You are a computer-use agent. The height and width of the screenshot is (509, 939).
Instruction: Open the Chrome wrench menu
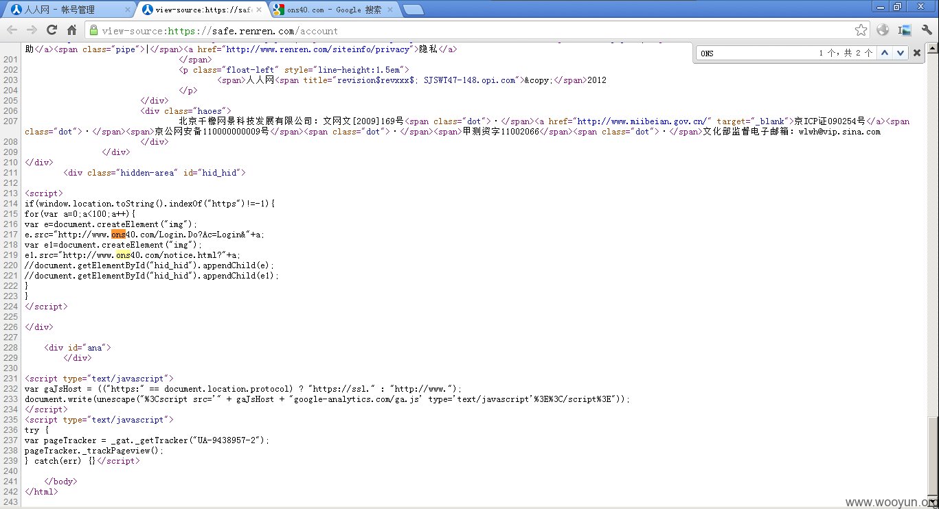click(927, 30)
